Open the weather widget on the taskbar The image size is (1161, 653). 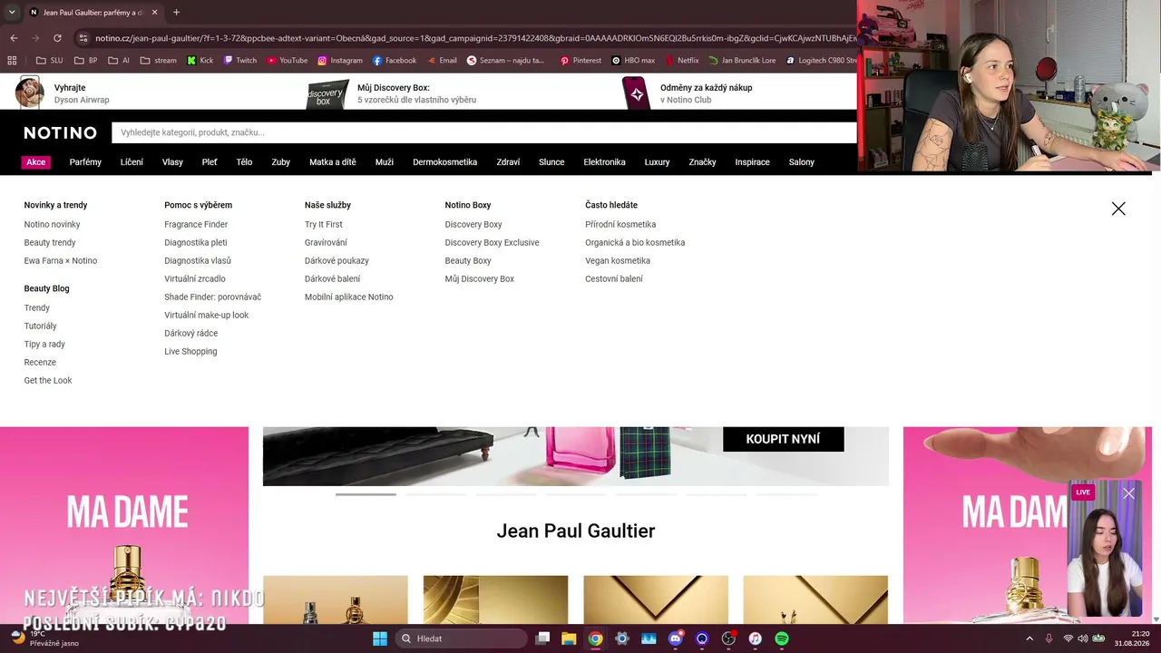point(44,638)
